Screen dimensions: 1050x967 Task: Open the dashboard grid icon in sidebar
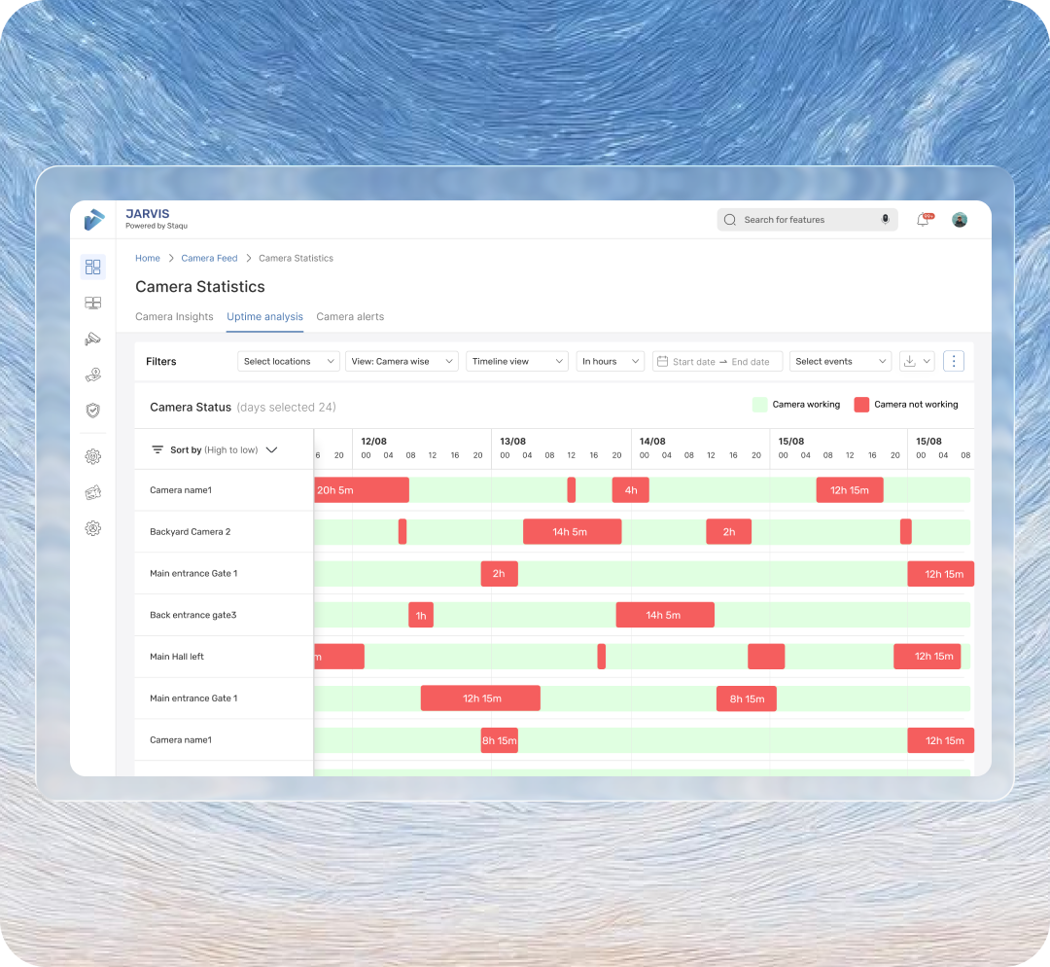click(93, 267)
